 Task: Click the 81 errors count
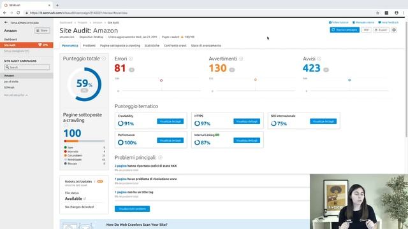point(120,68)
